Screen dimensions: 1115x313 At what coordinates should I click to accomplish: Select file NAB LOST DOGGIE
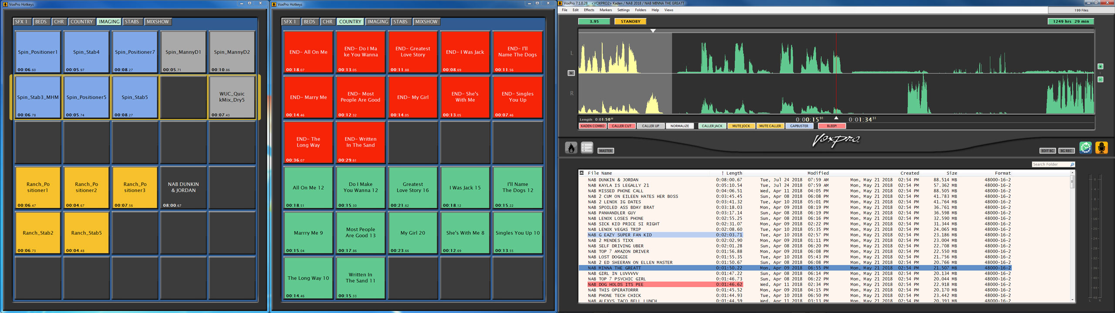pos(795,257)
